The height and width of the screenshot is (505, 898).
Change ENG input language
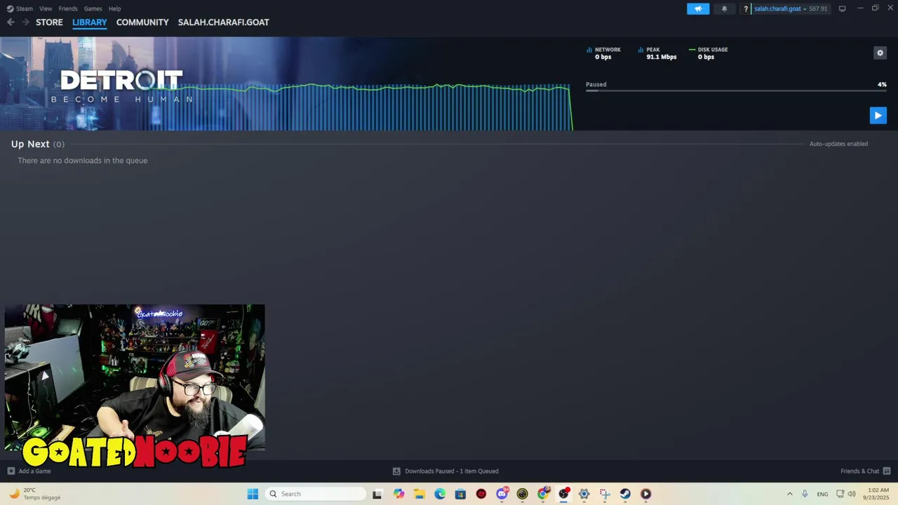pyautogui.click(x=822, y=494)
